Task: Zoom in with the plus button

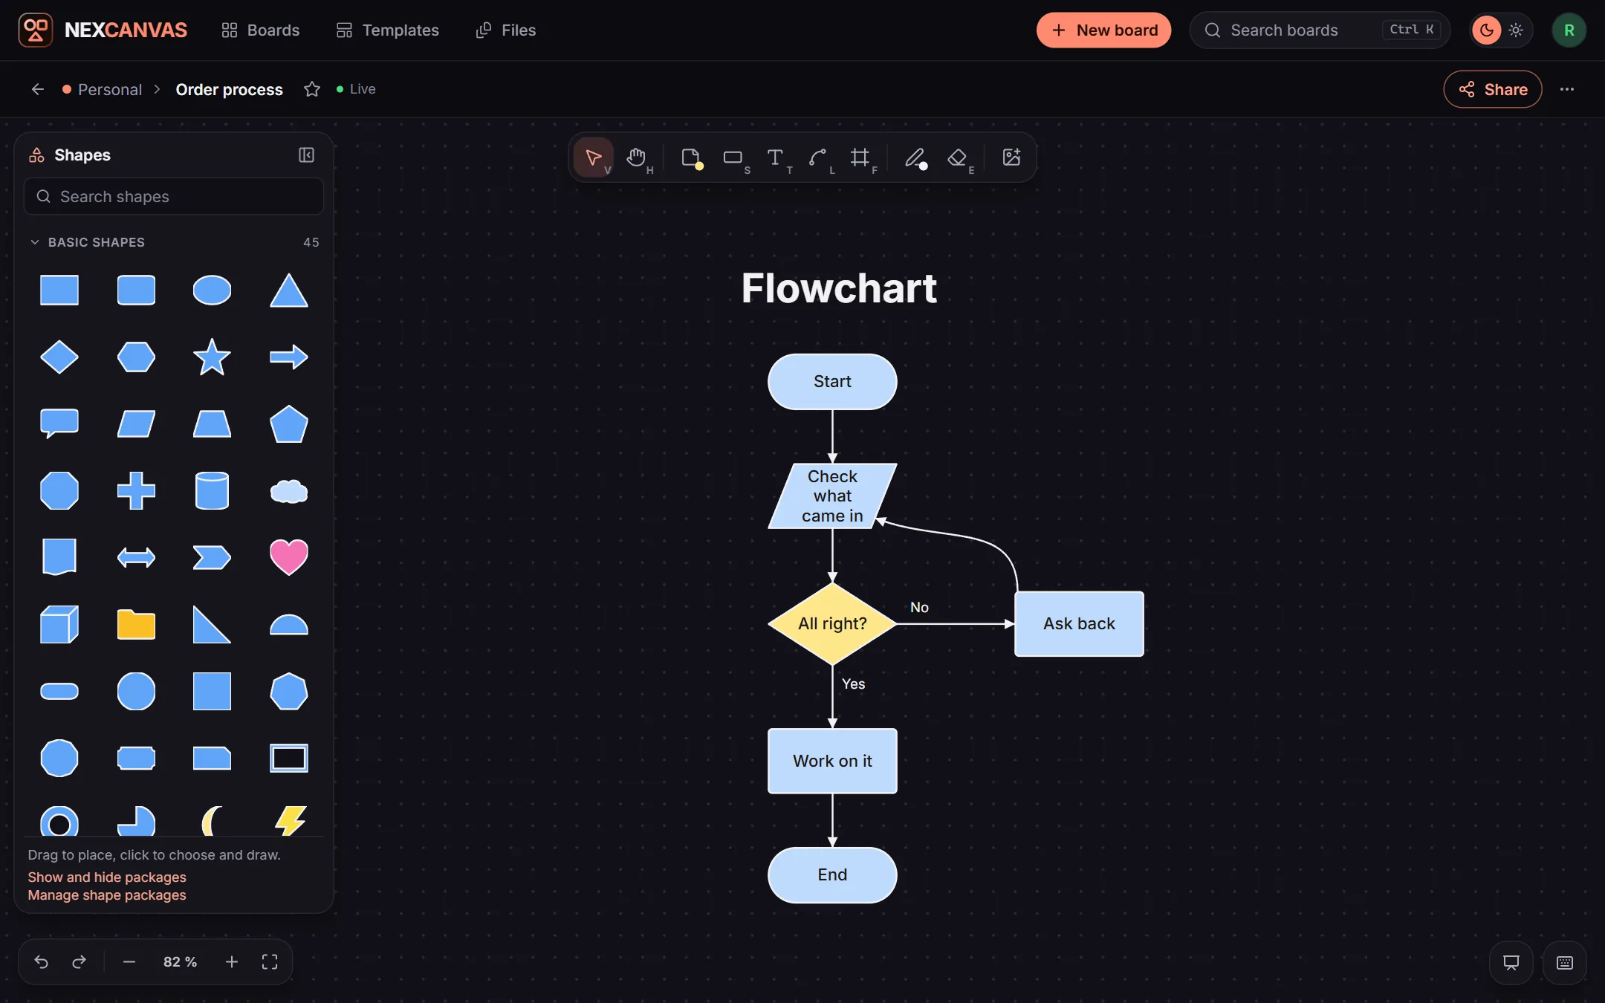Action: [232, 961]
